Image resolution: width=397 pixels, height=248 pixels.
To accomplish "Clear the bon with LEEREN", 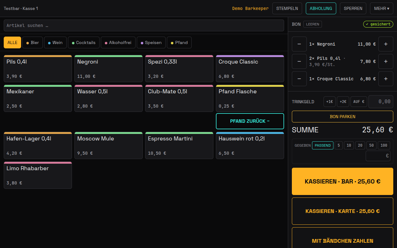I will click(313, 24).
